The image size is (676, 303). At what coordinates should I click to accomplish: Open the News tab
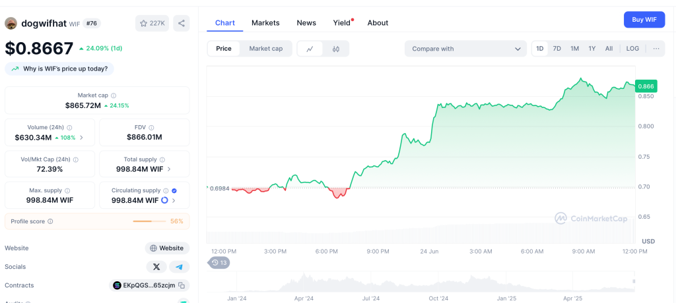tap(306, 22)
